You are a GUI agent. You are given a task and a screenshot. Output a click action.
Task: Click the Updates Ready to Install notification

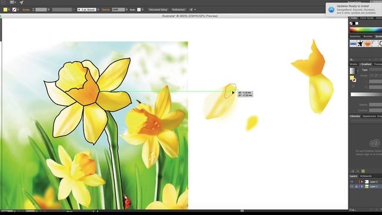point(354,10)
